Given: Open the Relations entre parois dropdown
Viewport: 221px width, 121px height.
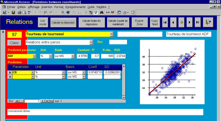Looking at the screenshot, I should tap(91, 42).
